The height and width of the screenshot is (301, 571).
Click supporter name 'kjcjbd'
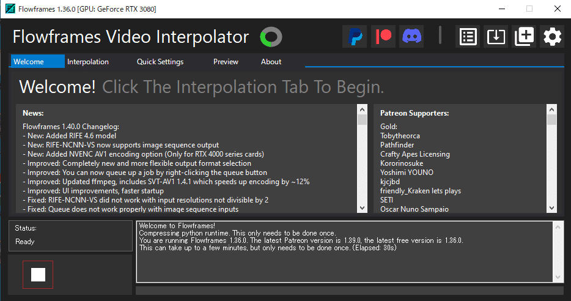tap(389, 182)
